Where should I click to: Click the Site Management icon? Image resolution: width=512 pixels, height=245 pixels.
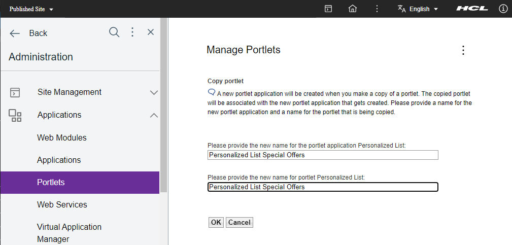[15, 92]
